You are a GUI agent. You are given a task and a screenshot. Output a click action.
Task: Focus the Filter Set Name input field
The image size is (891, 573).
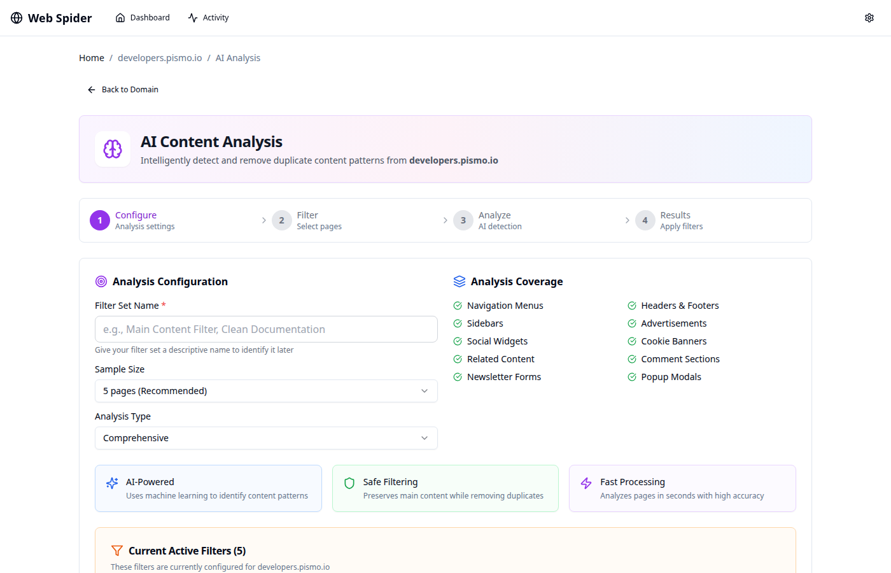point(266,329)
